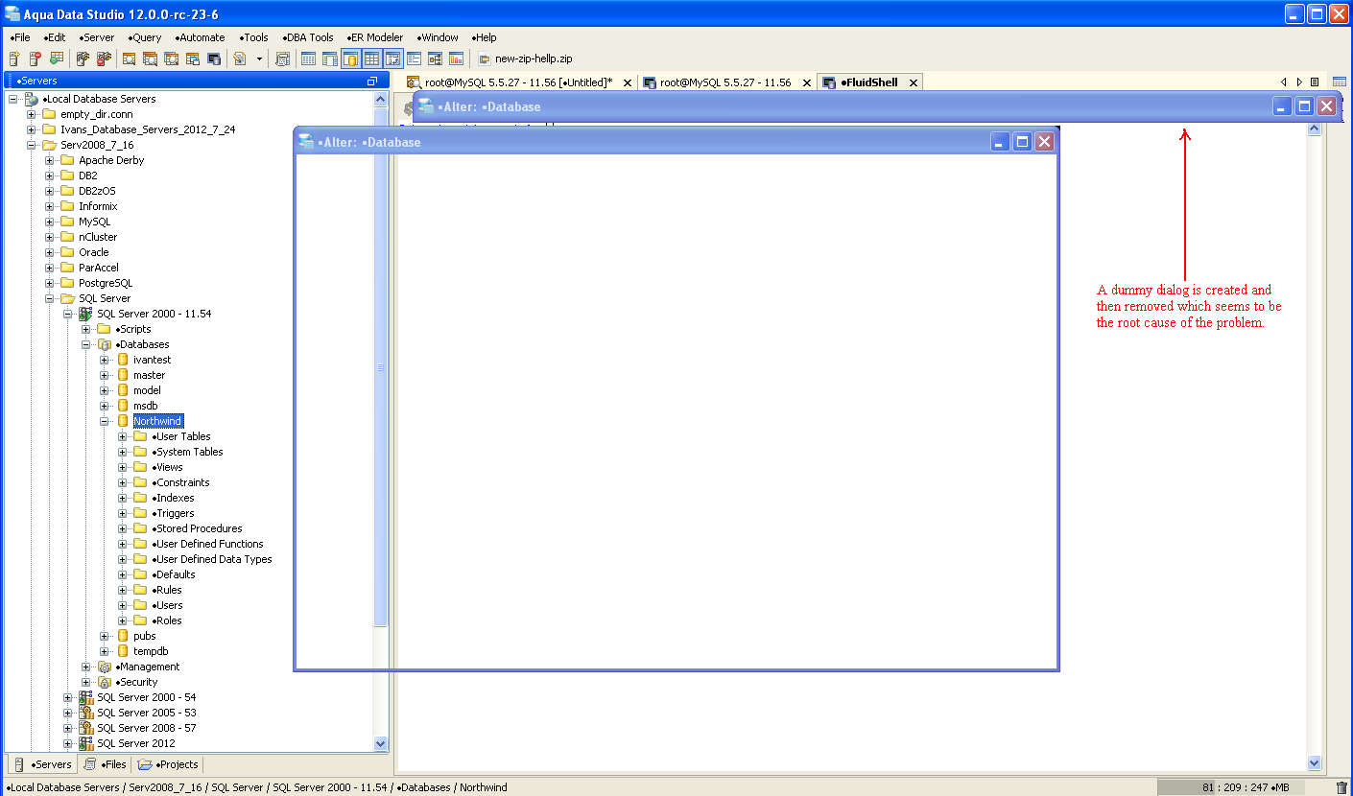
Task: Click the msdb database cylinder icon
Action: (123, 406)
